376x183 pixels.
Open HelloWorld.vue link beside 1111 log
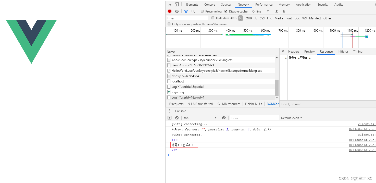362,140
